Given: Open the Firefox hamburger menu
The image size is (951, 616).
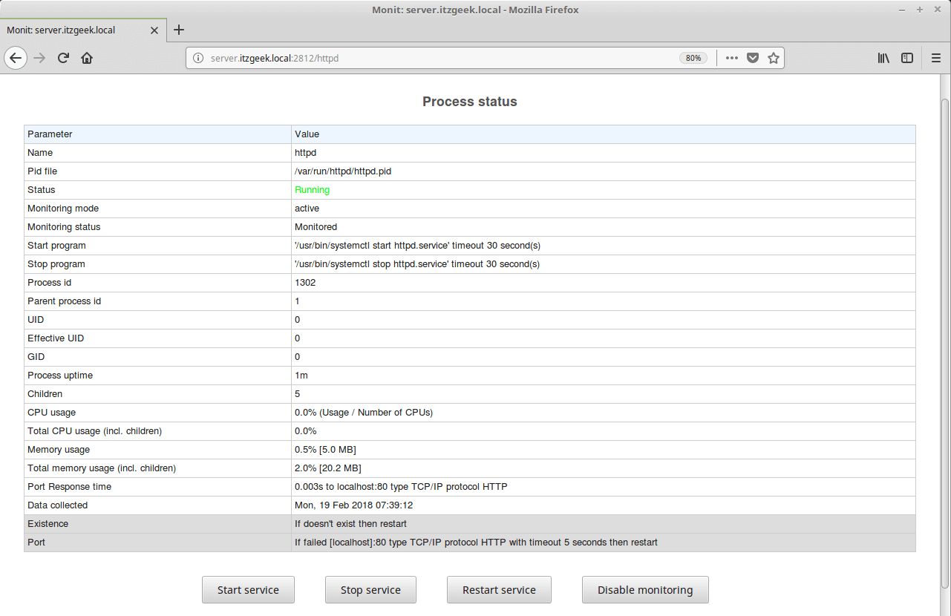Looking at the screenshot, I should point(936,58).
